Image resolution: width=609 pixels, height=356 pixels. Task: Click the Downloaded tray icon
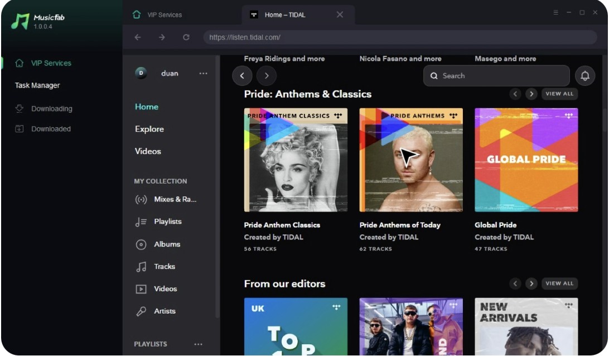click(19, 129)
